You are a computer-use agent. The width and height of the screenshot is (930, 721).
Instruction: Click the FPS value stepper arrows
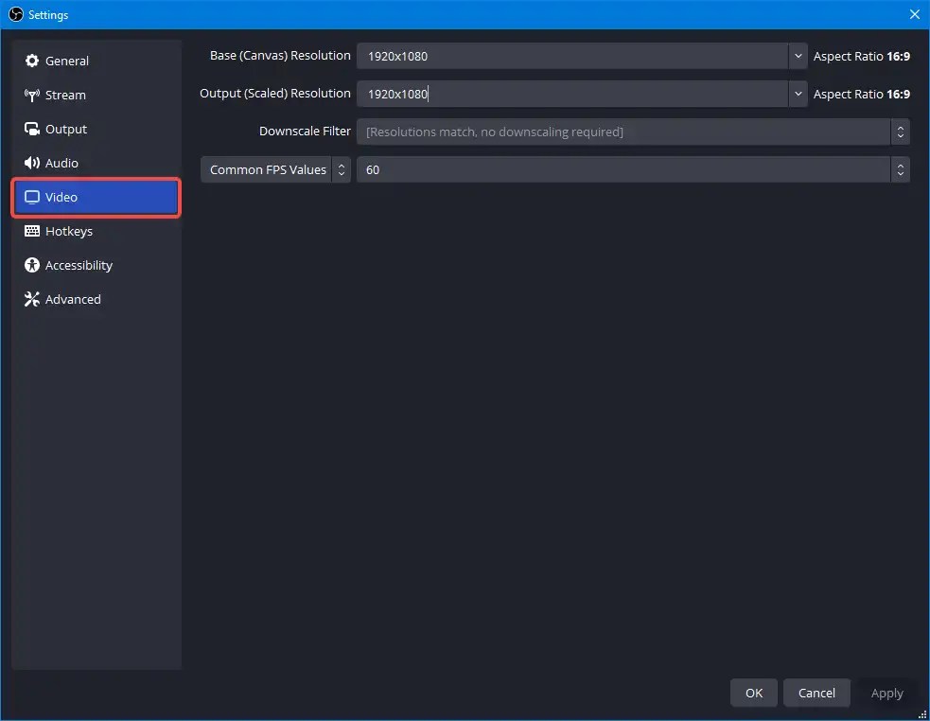[900, 169]
